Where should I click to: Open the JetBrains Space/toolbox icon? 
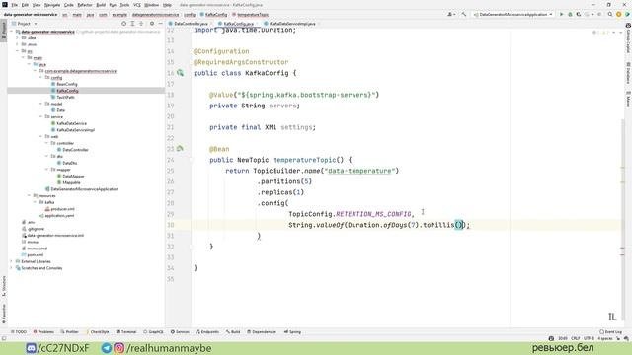coord(627,14)
